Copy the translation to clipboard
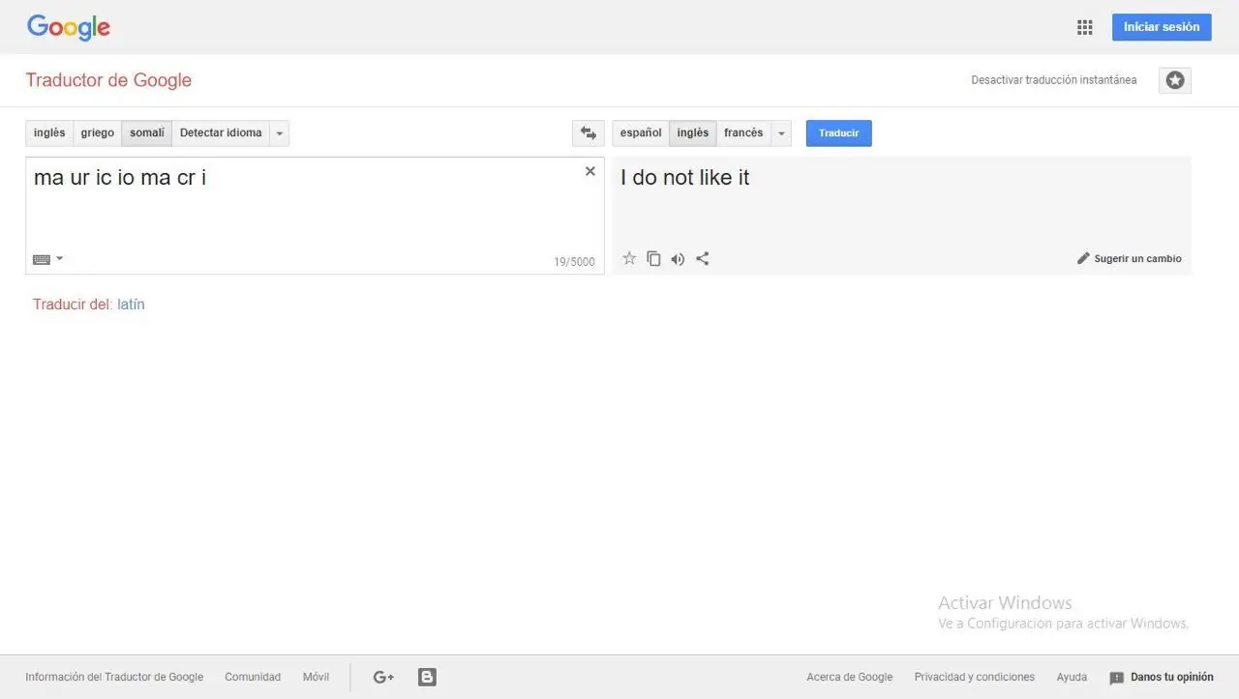1239x699 pixels. tap(653, 258)
